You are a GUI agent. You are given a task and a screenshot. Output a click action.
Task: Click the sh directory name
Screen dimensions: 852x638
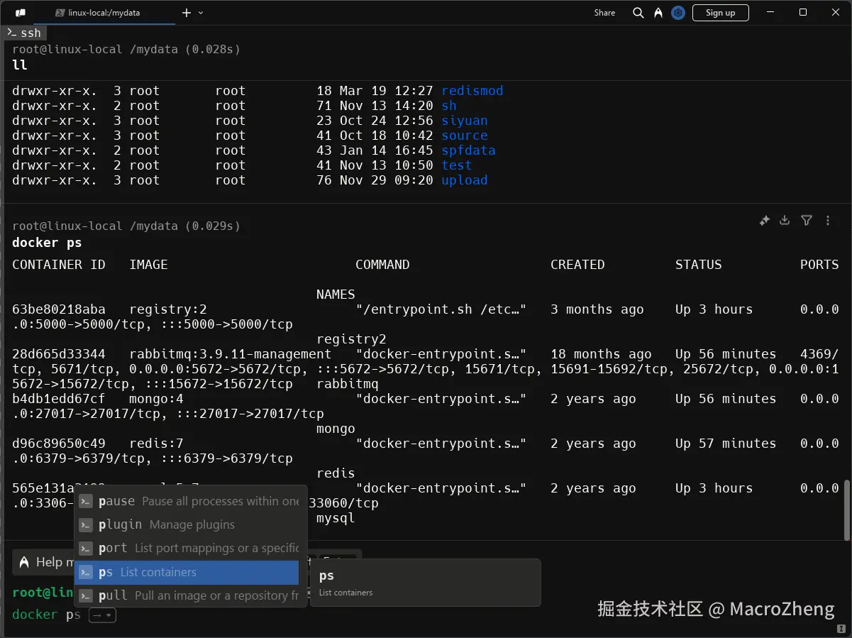click(449, 106)
